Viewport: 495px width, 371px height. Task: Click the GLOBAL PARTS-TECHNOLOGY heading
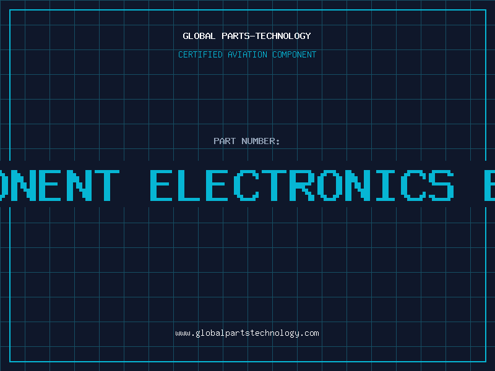coord(247,36)
